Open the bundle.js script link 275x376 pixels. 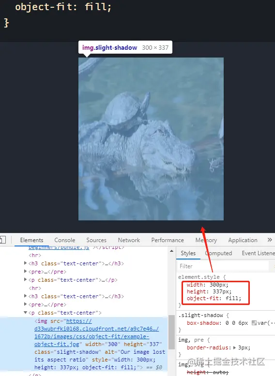pyautogui.click(x=59, y=247)
